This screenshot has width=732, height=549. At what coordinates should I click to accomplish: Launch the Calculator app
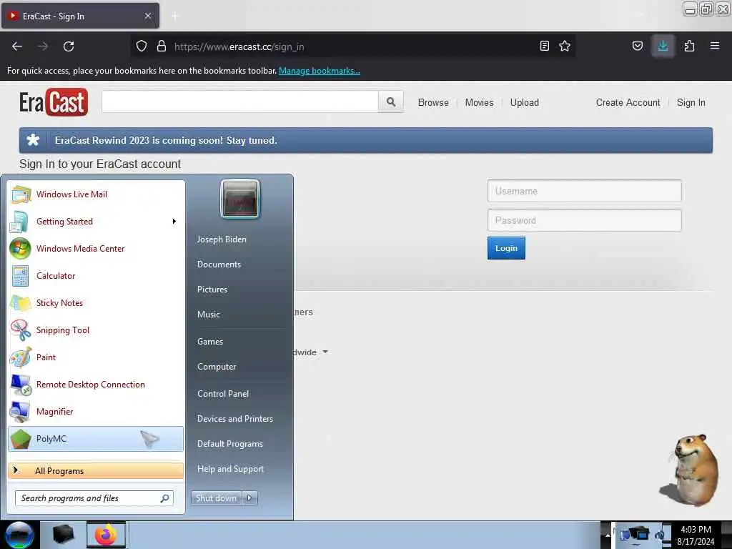click(x=96, y=275)
